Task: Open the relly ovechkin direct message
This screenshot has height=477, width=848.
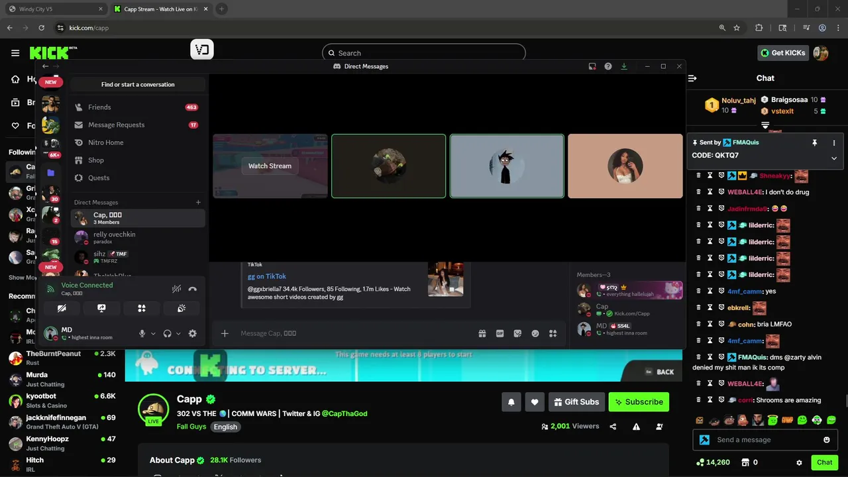Action: tap(138, 237)
